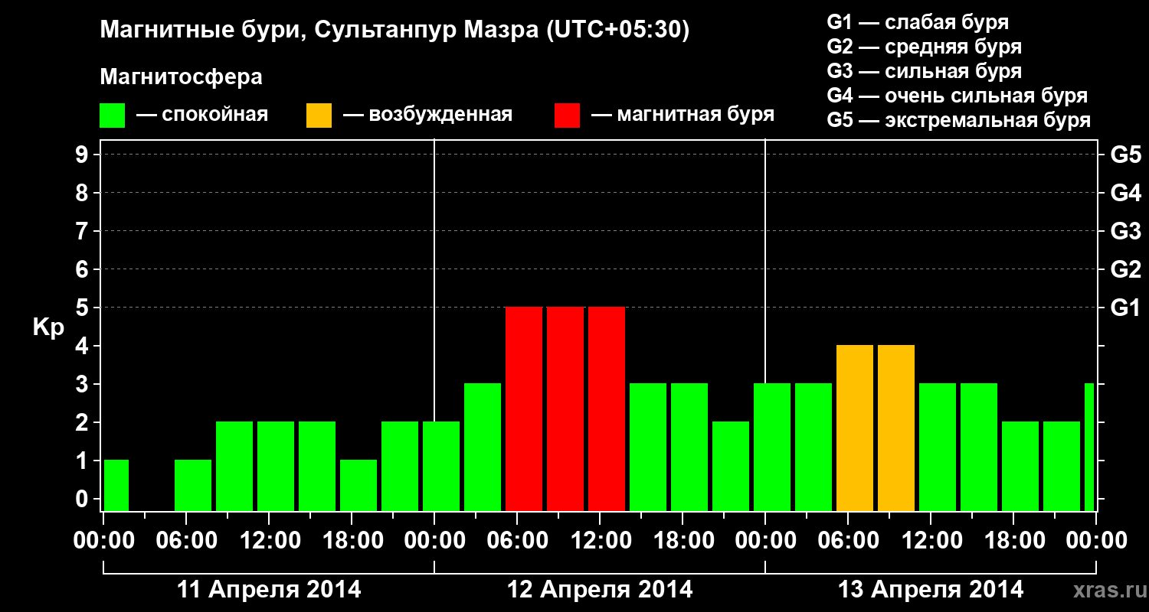Click the red 'магнитная буря' legend swatch

[x=568, y=116]
